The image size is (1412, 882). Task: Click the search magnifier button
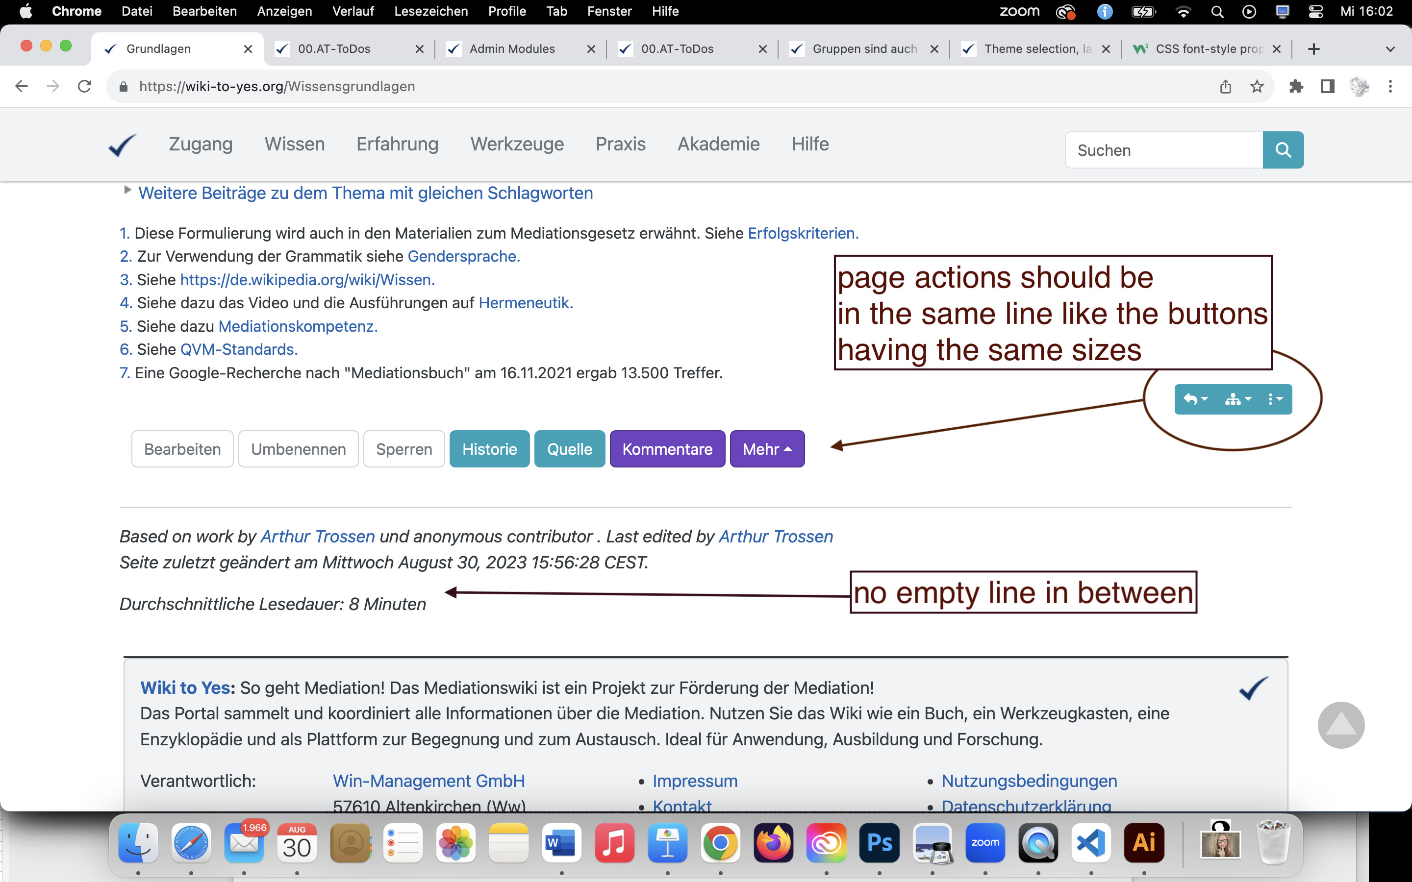click(1283, 150)
